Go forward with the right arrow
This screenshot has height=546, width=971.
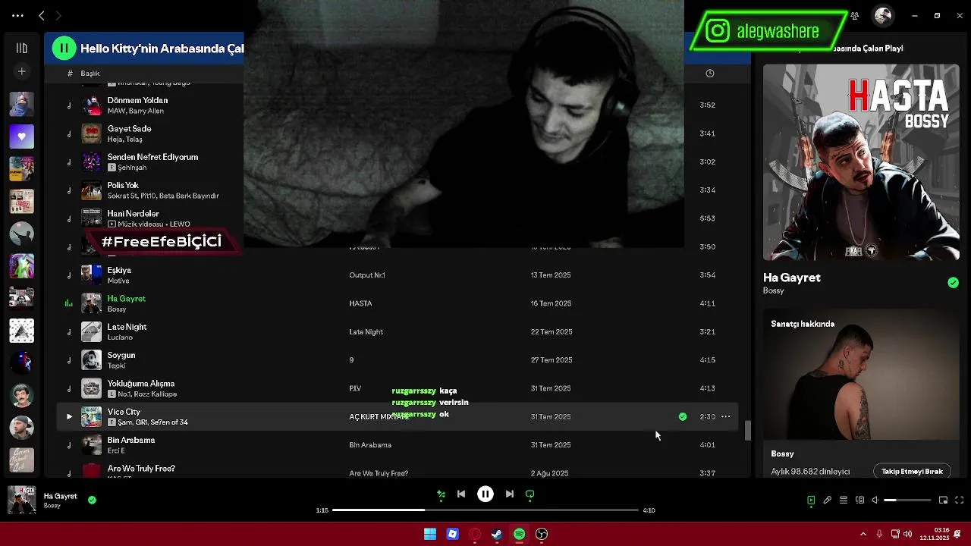pyautogui.click(x=58, y=15)
